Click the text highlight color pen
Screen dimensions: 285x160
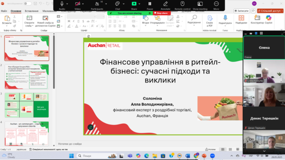coord(69,26)
